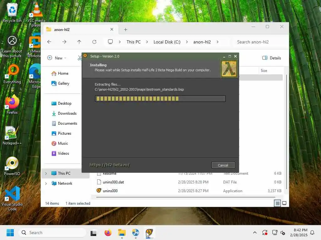Expand This PC tree node
Screen dimensions: 321x240
pos(46,173)
